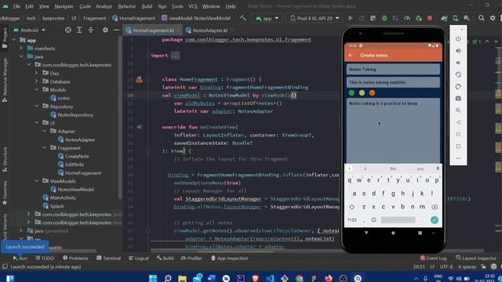Click emulator volume up button

pyautogui.click(x=458, y=51)
